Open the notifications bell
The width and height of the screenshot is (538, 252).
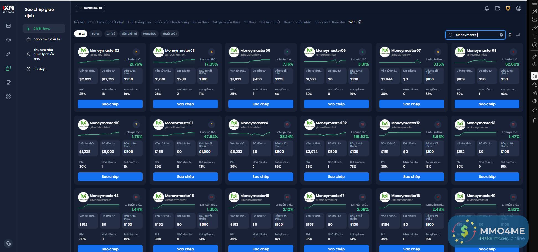tap(487, 9)
